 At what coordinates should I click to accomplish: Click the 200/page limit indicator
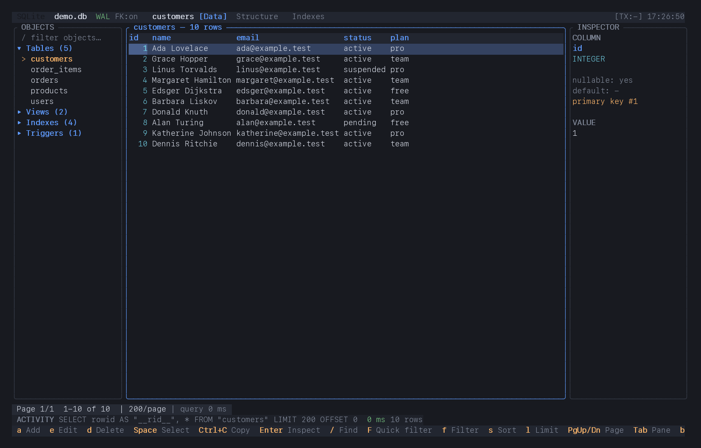147,409
